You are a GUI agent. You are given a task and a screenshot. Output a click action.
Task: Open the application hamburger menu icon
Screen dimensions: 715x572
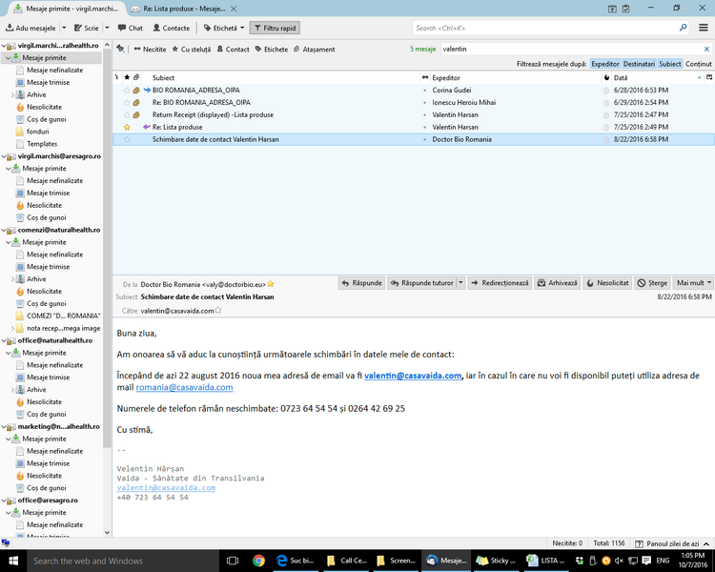click(x=704, y=28)
